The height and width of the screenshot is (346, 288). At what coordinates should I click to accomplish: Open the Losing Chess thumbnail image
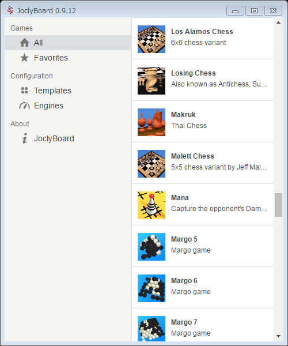tap(151, 81)
